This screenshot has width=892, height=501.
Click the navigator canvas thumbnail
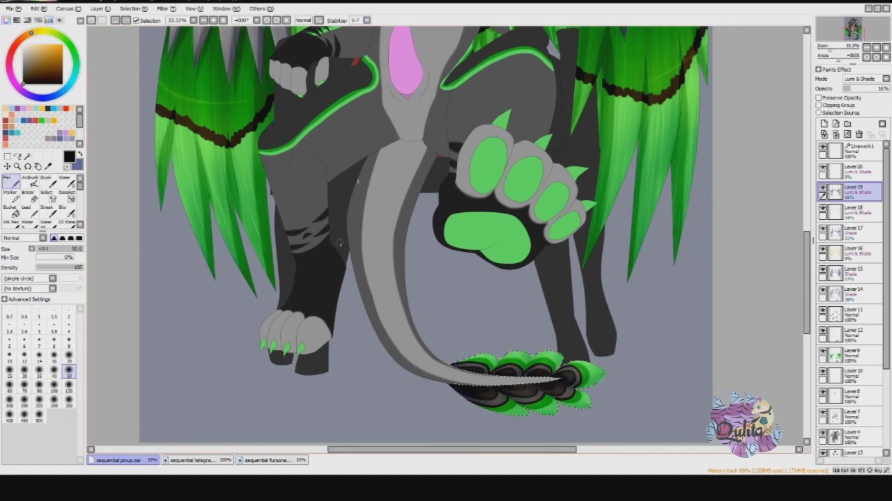854,29
